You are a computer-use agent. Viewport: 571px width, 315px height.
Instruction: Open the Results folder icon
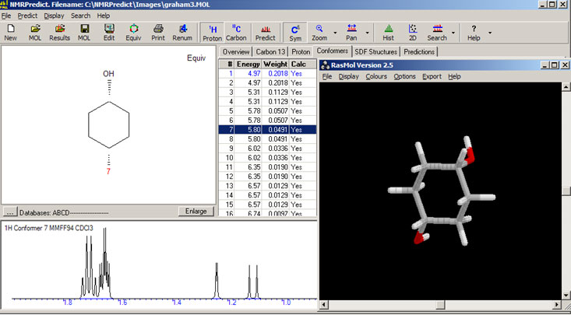coord(59,31)
